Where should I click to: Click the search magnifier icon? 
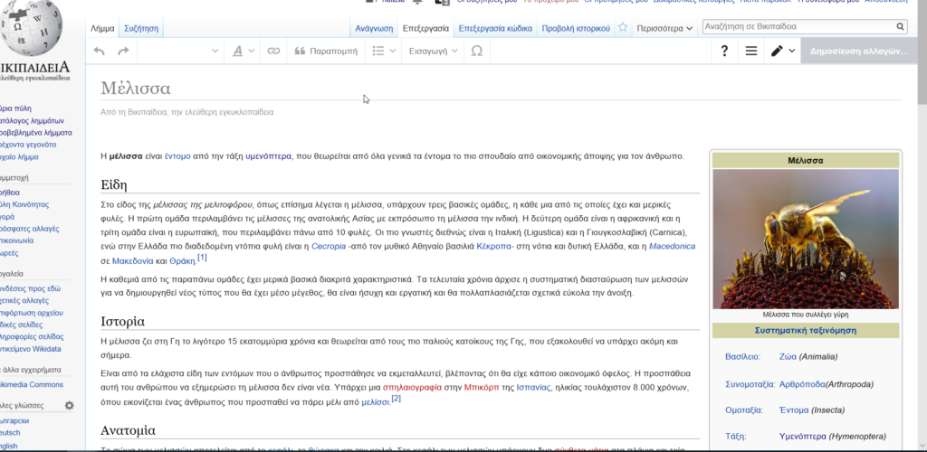point(900,27)
